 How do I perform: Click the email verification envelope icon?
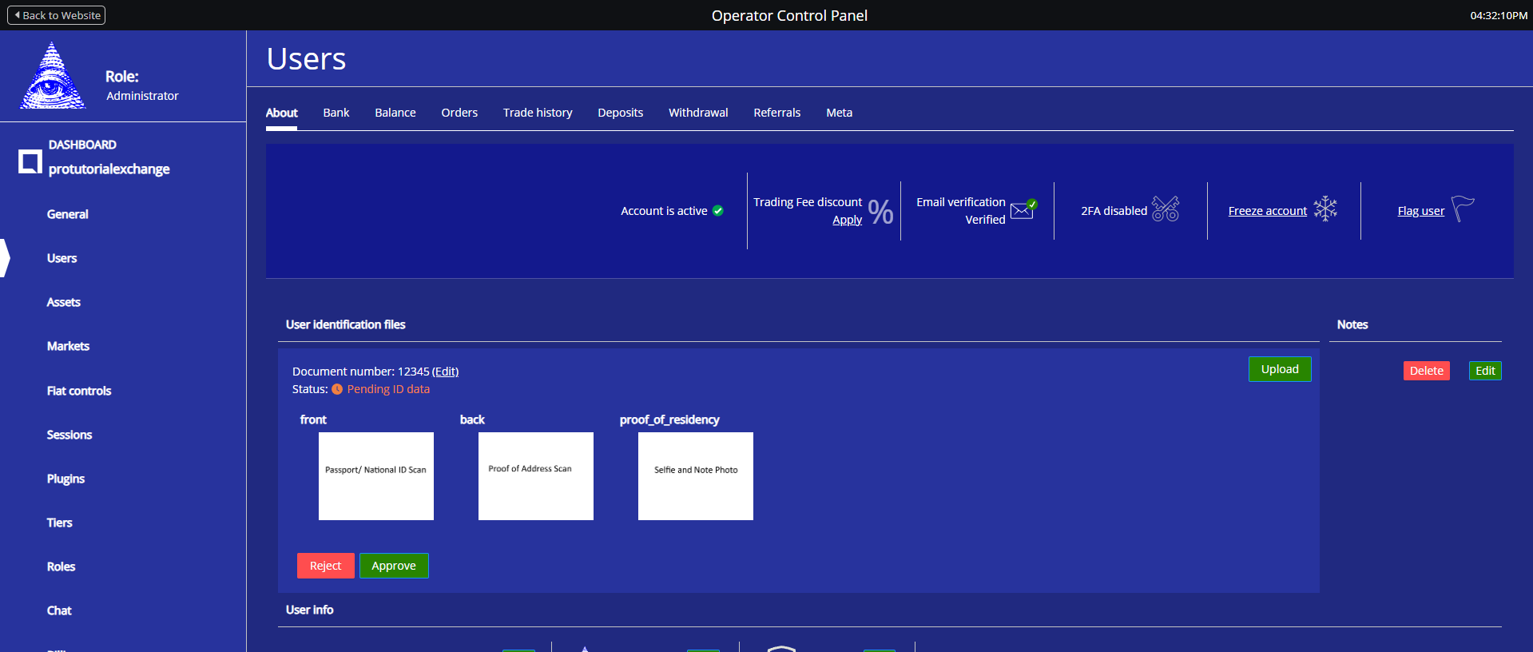pos(1023,210)
